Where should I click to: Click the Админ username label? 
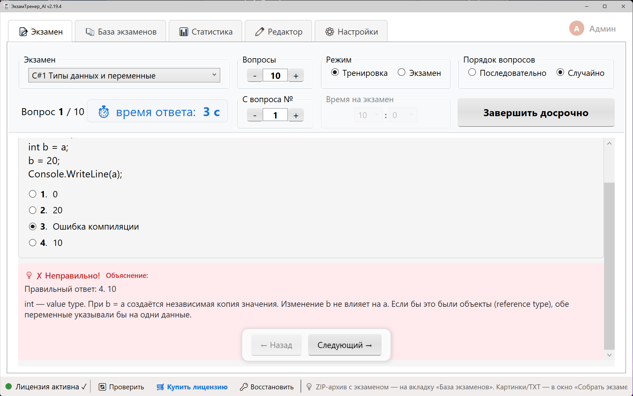pyautogui.click(x=602, y=29)
